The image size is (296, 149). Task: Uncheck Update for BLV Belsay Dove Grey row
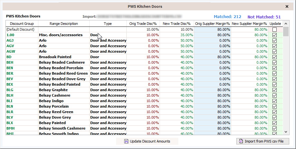(x=274, y=117)
